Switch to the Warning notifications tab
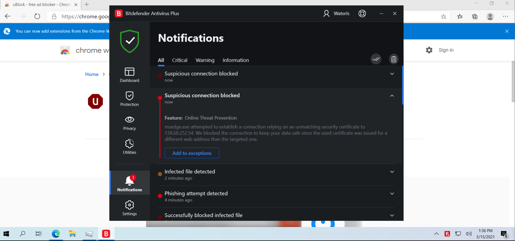The height and width of the screenshot is (241, 515). 205,60
